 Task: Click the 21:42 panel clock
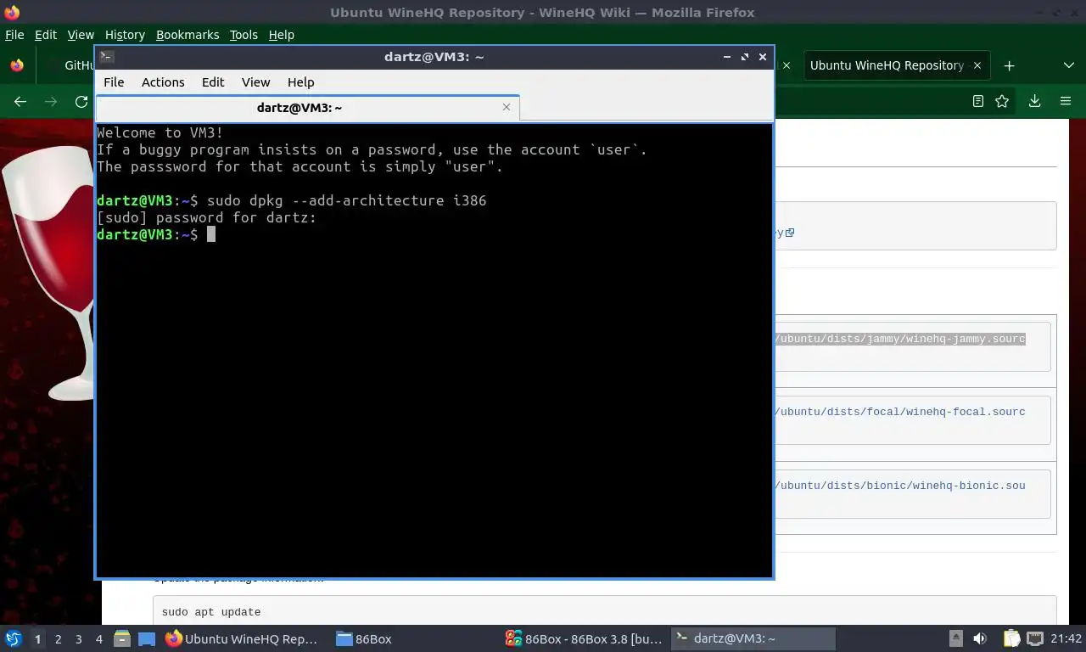click(1066, 638)
